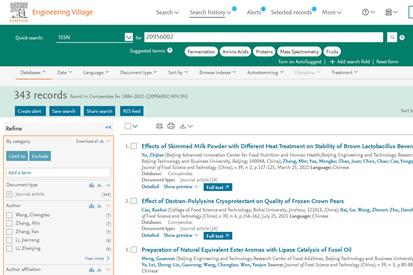Expand the Document type facet section
Viewport: 413px width, 275px height.
coord(108,185)
